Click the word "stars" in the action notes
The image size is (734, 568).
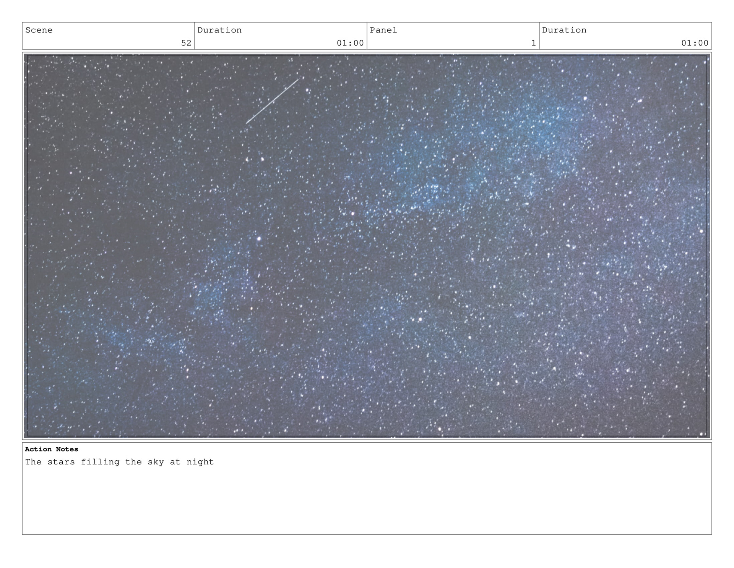tap(61, 462)
